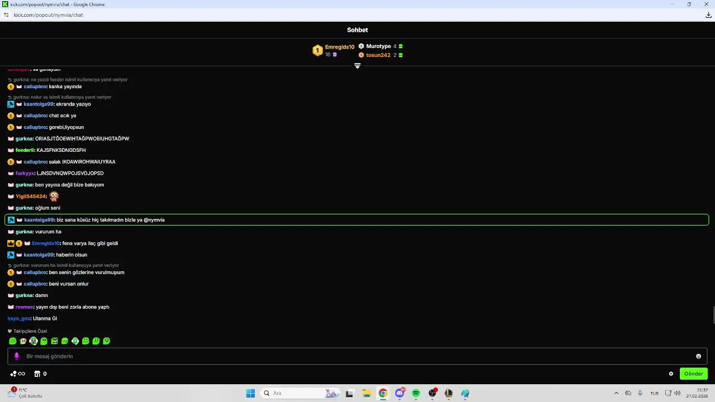Expand the leaderboard with the double-line arrow
This screenshot has height=402, width=715.
coord(357,66)
